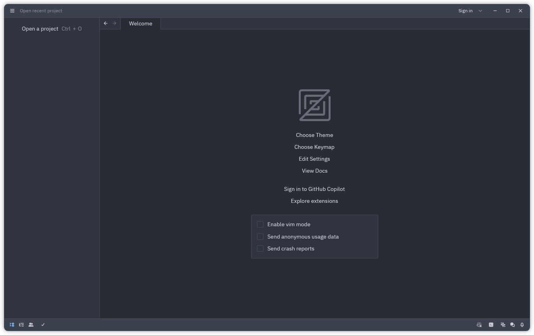Click Sign in to GitHub Copilot

[314, 189]
